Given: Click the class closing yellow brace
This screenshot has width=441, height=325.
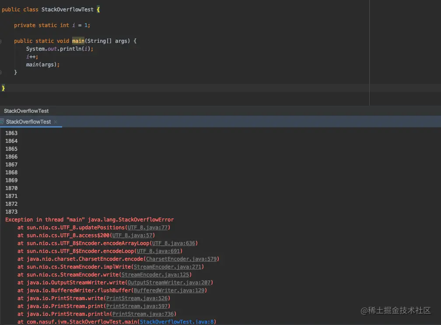Looking at the screenshot, I should click(x=3, y=88).
